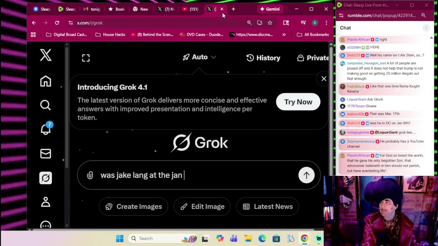Open the All Bookmarks folder
The image size is (438, 246).
[x=313, y=35]
